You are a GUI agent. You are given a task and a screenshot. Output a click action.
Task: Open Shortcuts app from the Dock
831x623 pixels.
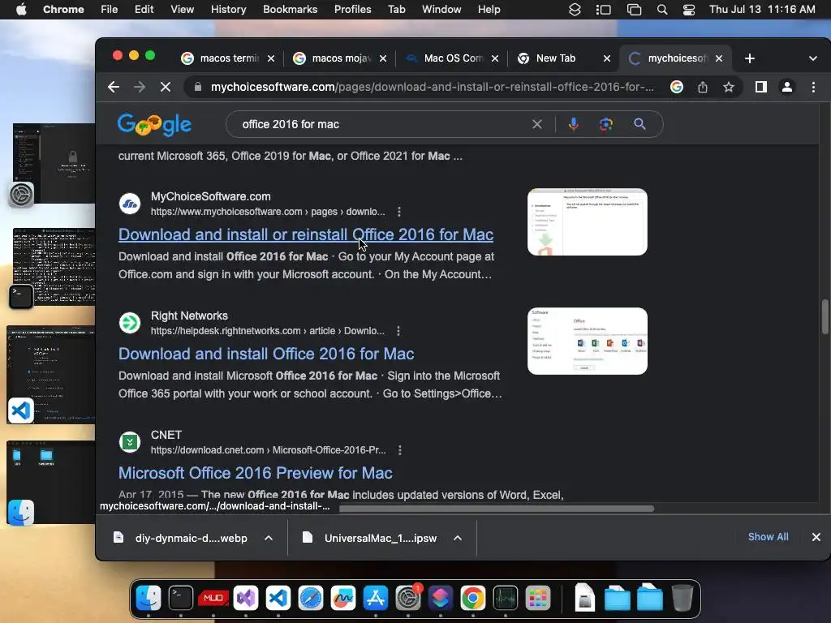pyautogui.click(x=441, y=598)
